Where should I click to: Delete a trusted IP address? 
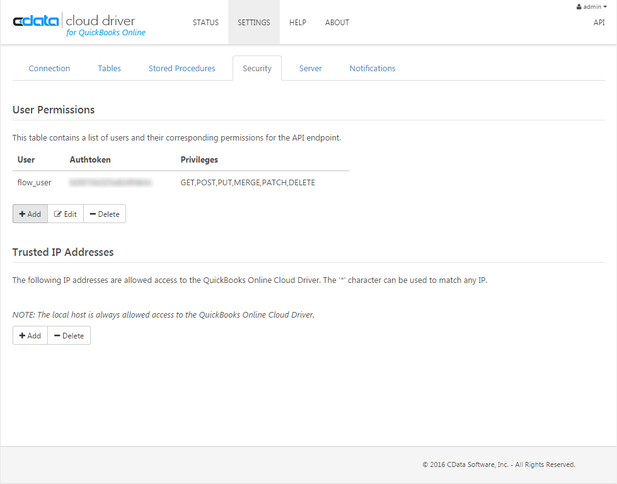pyautogui.click(x=69, y=335)
